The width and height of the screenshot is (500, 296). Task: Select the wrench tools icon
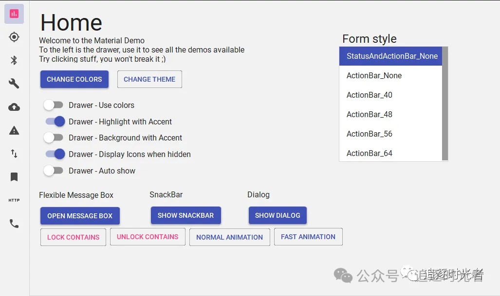coord(14,84)
